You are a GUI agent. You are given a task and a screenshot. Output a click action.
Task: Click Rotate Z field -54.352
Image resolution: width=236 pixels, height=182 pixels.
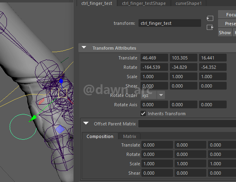213,67
